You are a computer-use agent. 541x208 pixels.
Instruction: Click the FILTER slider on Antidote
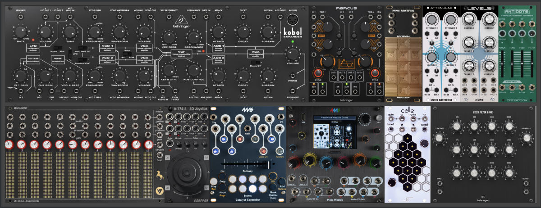point(532,64)
